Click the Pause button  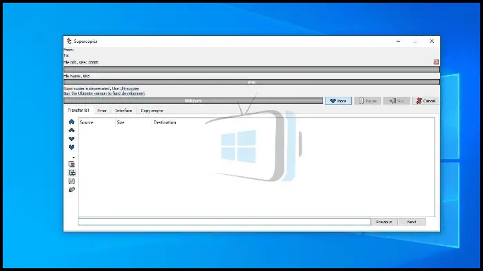tap(367, 101)
